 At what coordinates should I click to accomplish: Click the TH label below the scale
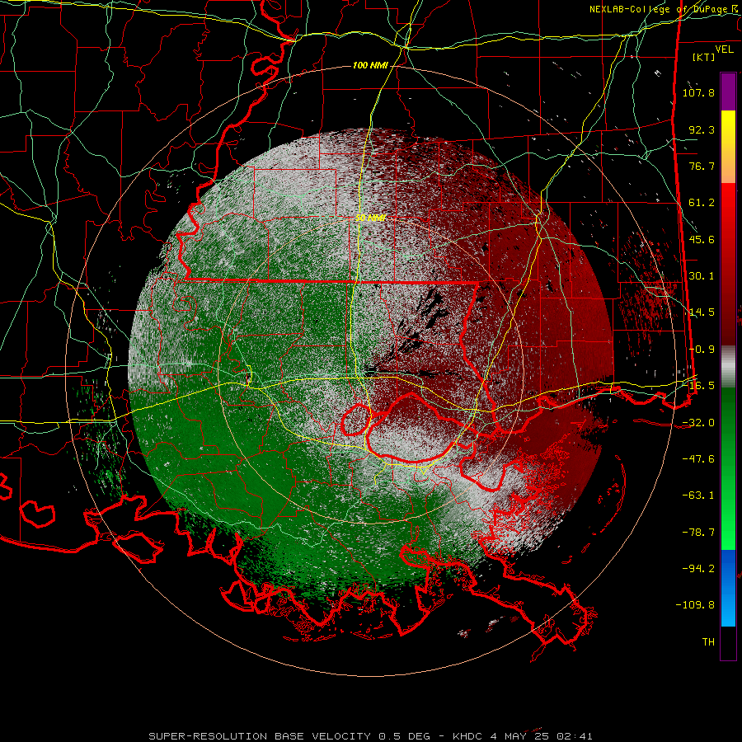pyautogui.click(x=708, y=642)
